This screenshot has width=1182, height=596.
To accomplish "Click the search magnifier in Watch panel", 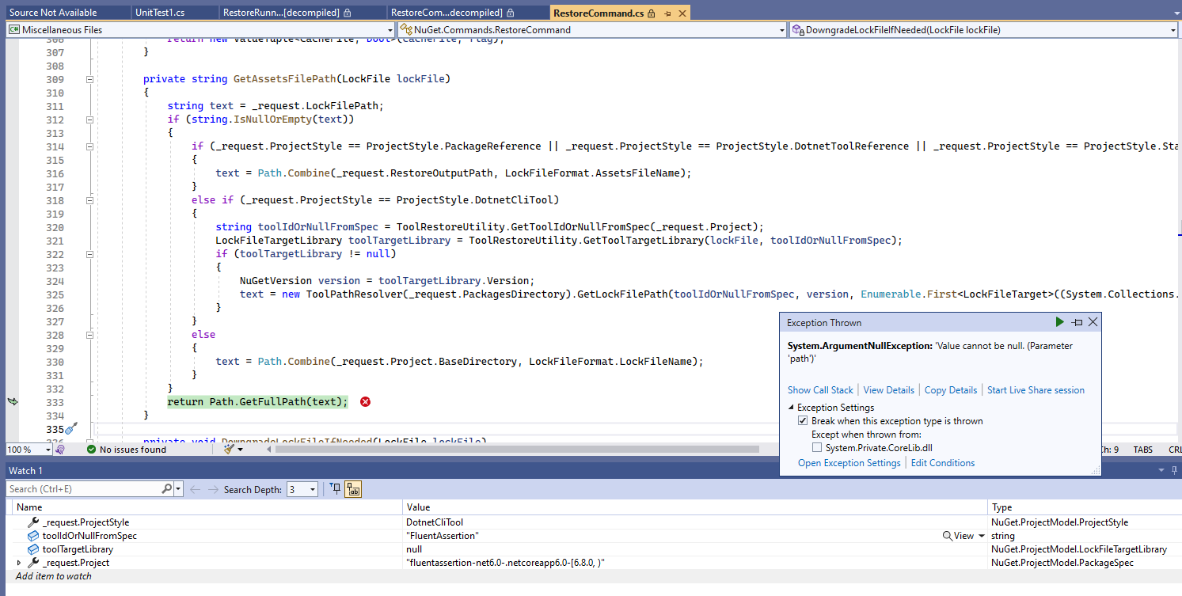I will (165, 488).
